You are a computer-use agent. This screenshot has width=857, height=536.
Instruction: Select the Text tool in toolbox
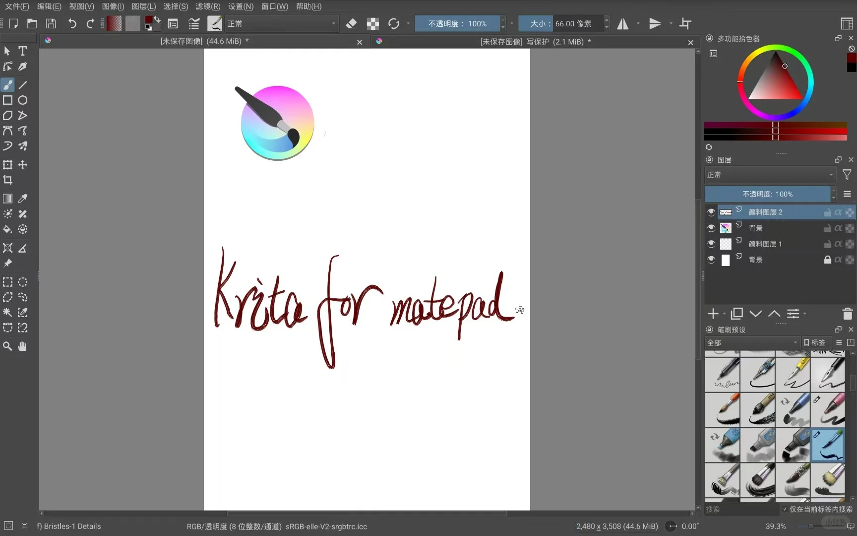(x=22, y=51)
